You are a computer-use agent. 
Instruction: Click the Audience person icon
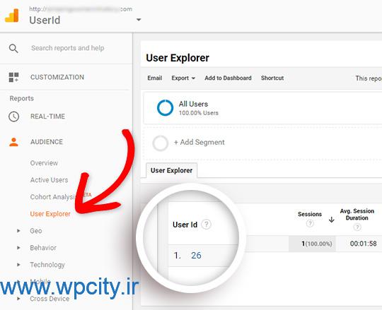pos(13,142)
